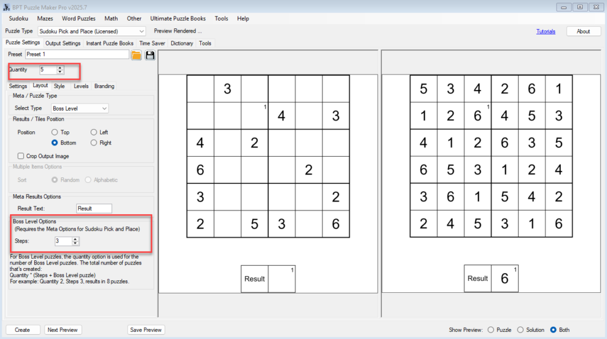
Task: Click the About button
Action: point(583,31)
